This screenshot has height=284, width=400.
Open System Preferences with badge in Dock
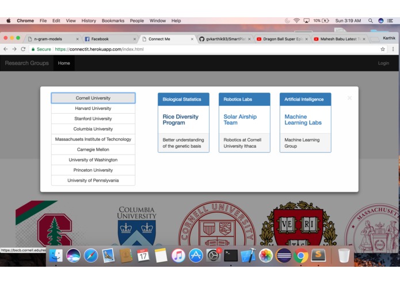pos(214,255)
